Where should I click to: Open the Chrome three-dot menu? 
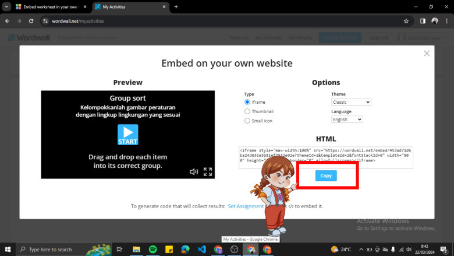(x=447, y=21)
